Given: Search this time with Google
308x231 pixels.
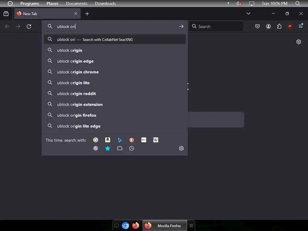Looking at the screenshot, I should [x=96, y=140].
